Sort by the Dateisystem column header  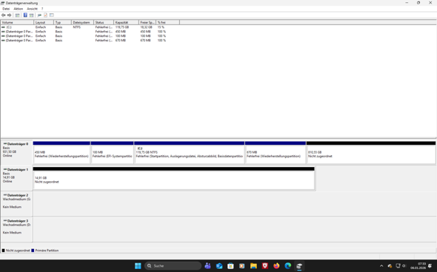[82, 22]
